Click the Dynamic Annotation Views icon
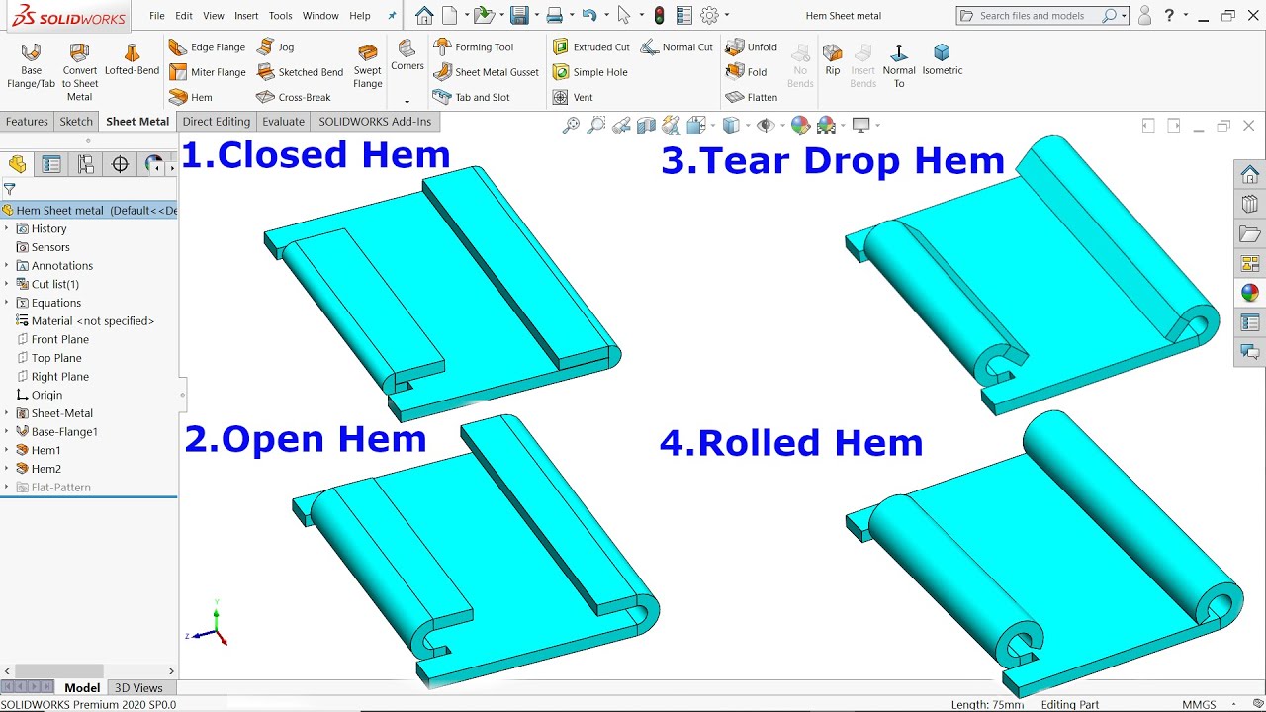 671,125
